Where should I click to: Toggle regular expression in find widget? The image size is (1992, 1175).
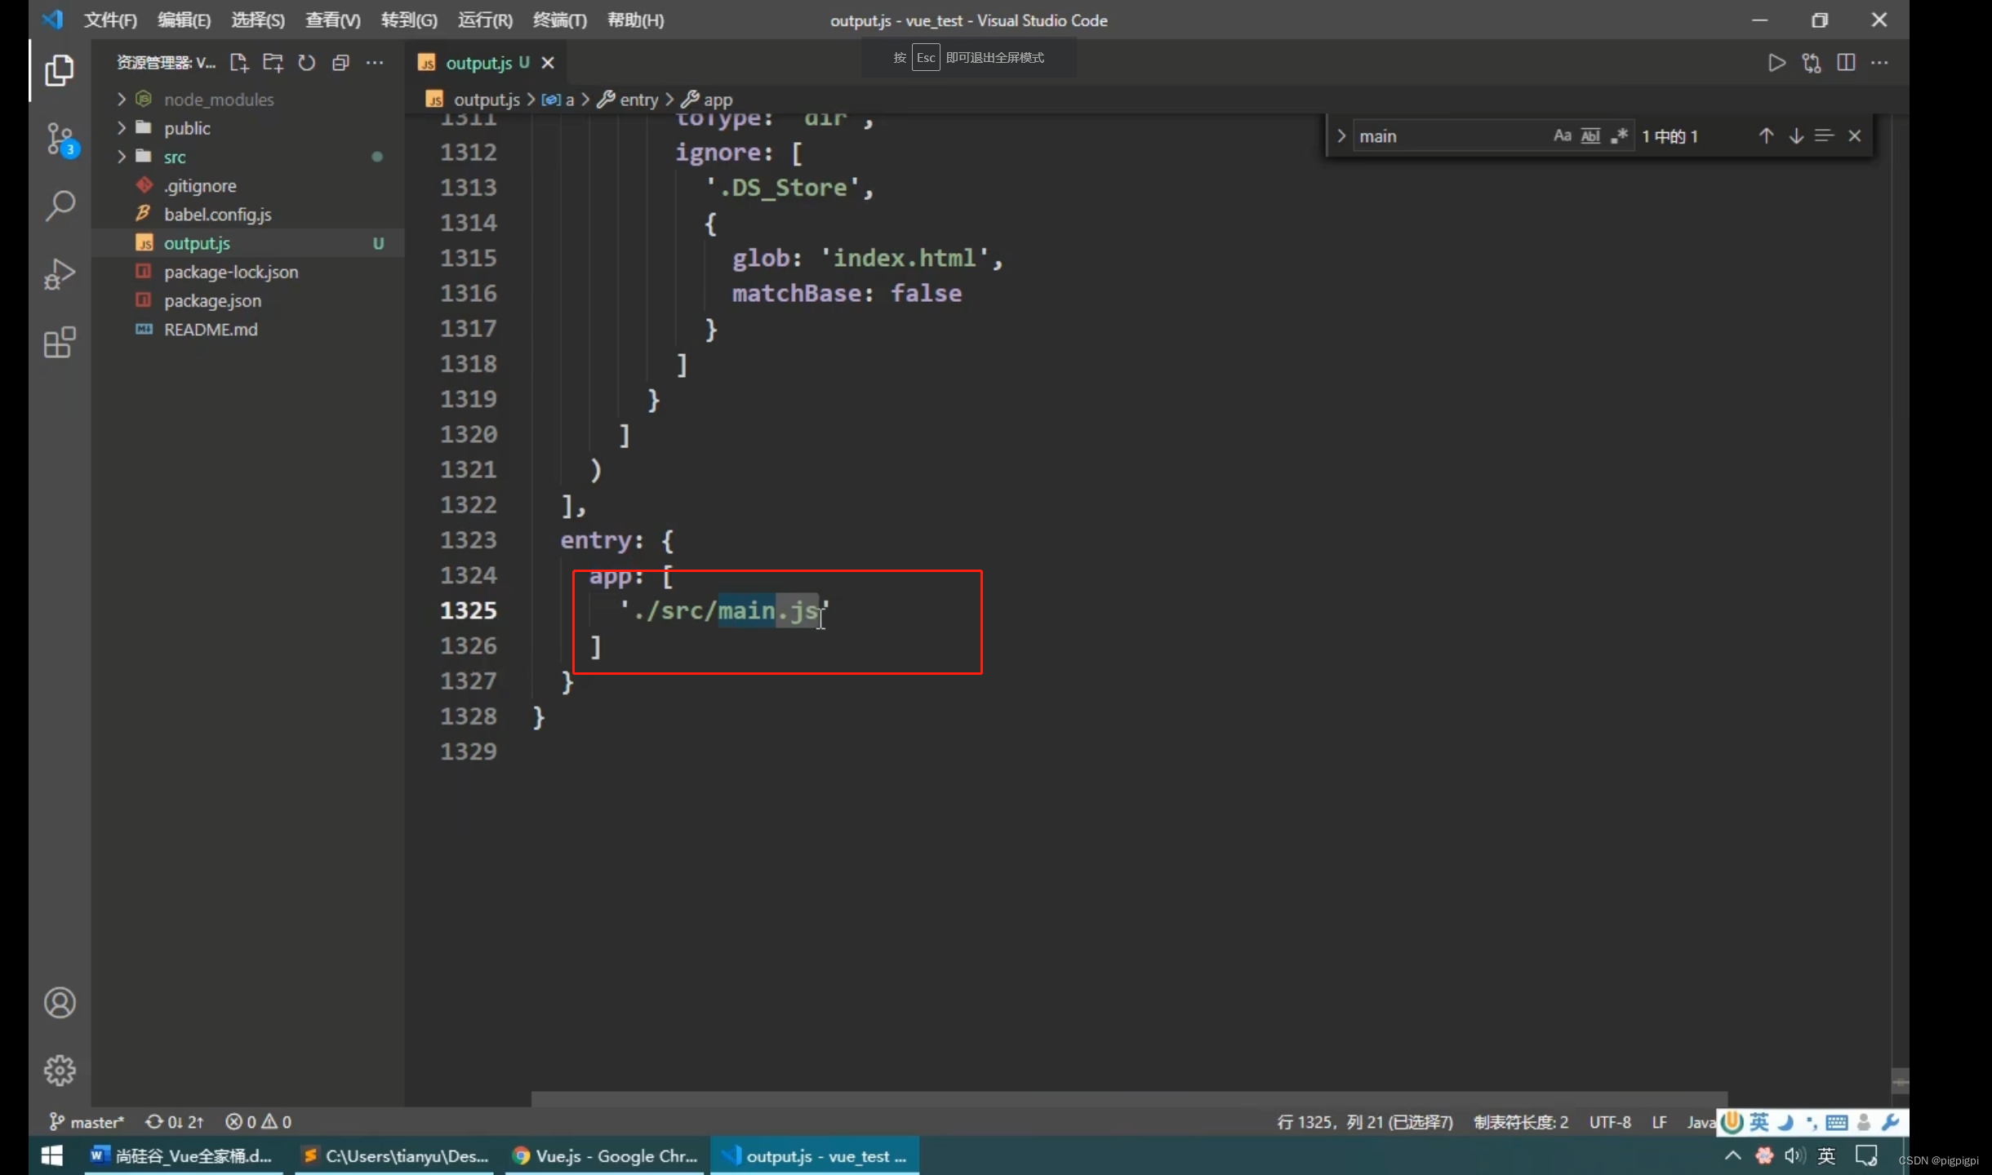tap(1620, 136)
